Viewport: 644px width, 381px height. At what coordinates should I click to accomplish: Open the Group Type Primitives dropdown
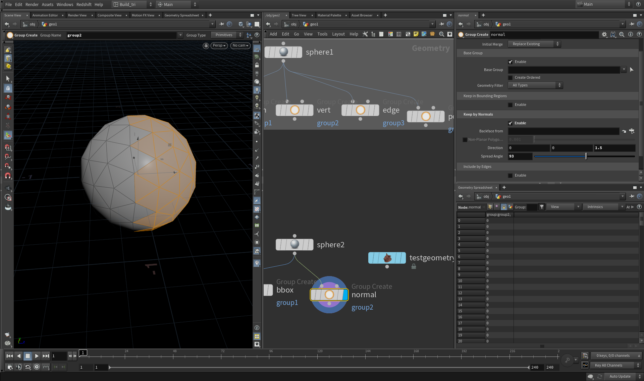coord(226,35)
